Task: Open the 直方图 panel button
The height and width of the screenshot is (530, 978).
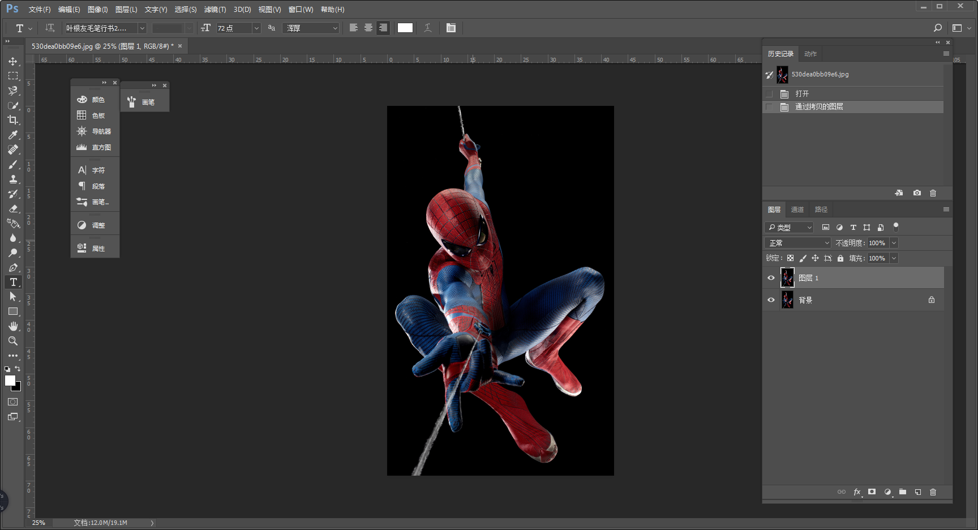Action: tap(95, 147)
